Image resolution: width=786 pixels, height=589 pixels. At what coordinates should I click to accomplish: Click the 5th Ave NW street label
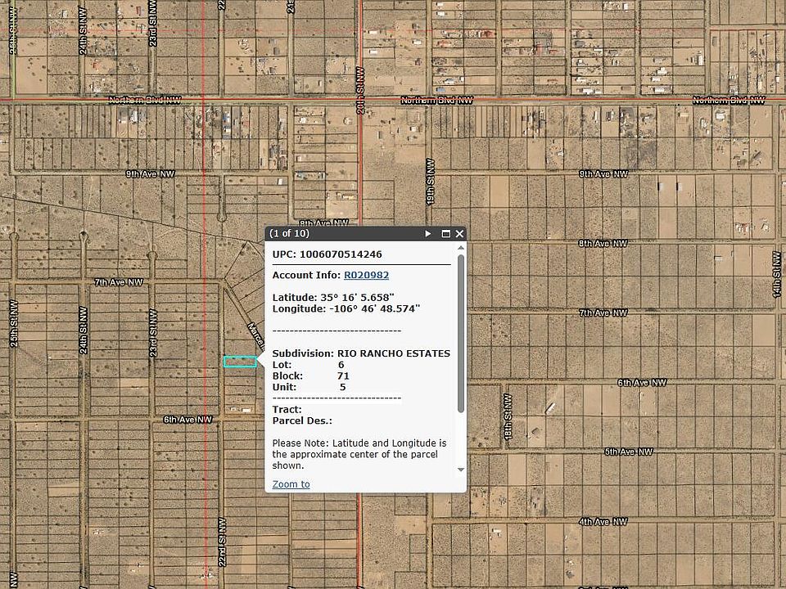click(628, 452)
